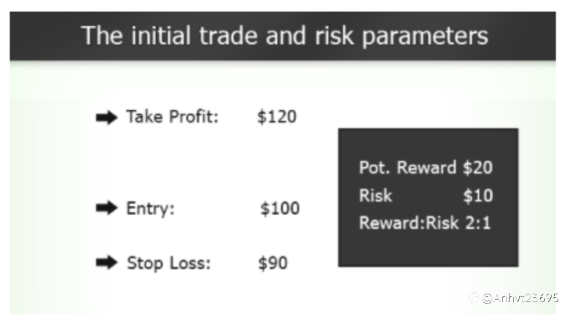This screenshot has height=318, width=565.
Task: Select the "Entry:" label
Action: point(150,209)
